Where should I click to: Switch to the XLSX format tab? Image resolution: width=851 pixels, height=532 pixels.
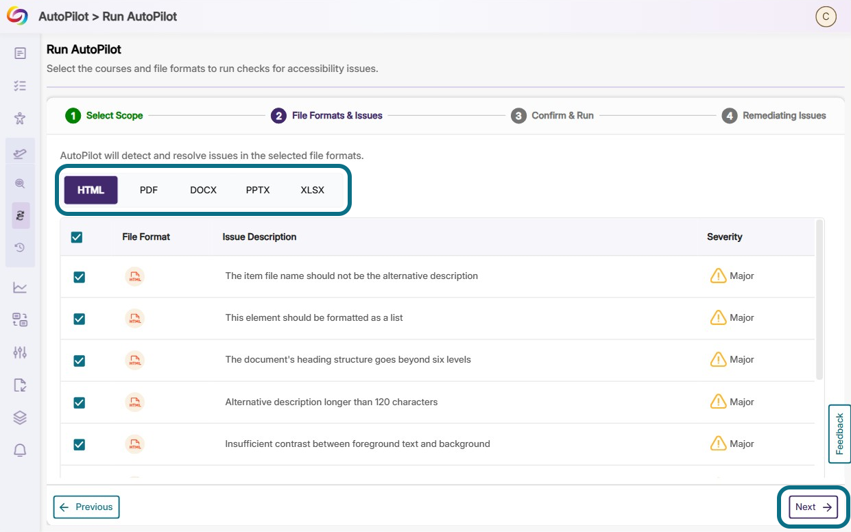pyautogui.click(x=313, y=190)
